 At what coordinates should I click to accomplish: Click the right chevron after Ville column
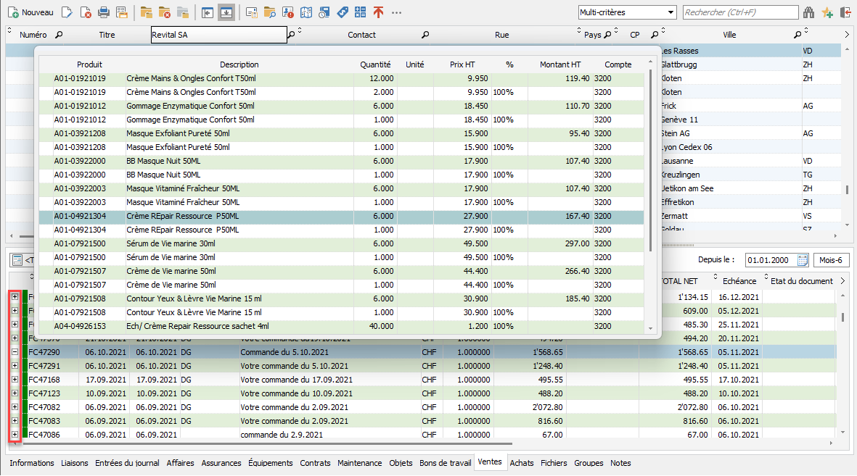point(847,34)
